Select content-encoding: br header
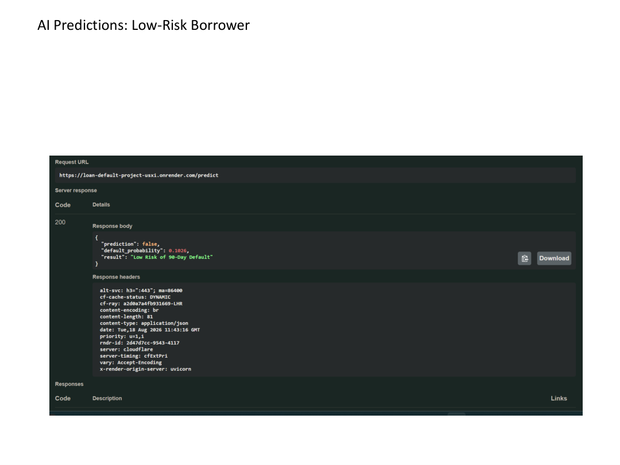Screen dimensions: 620x465 point(129,310)
